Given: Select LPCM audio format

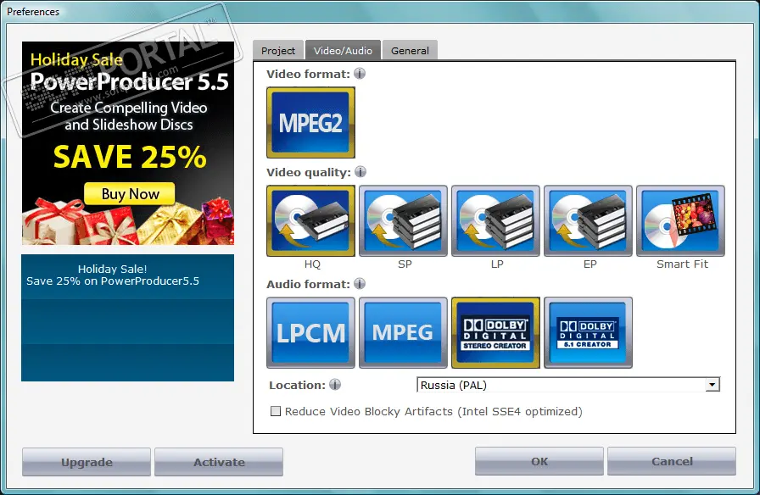Looking at the screenshot, I should click(310, 332).
